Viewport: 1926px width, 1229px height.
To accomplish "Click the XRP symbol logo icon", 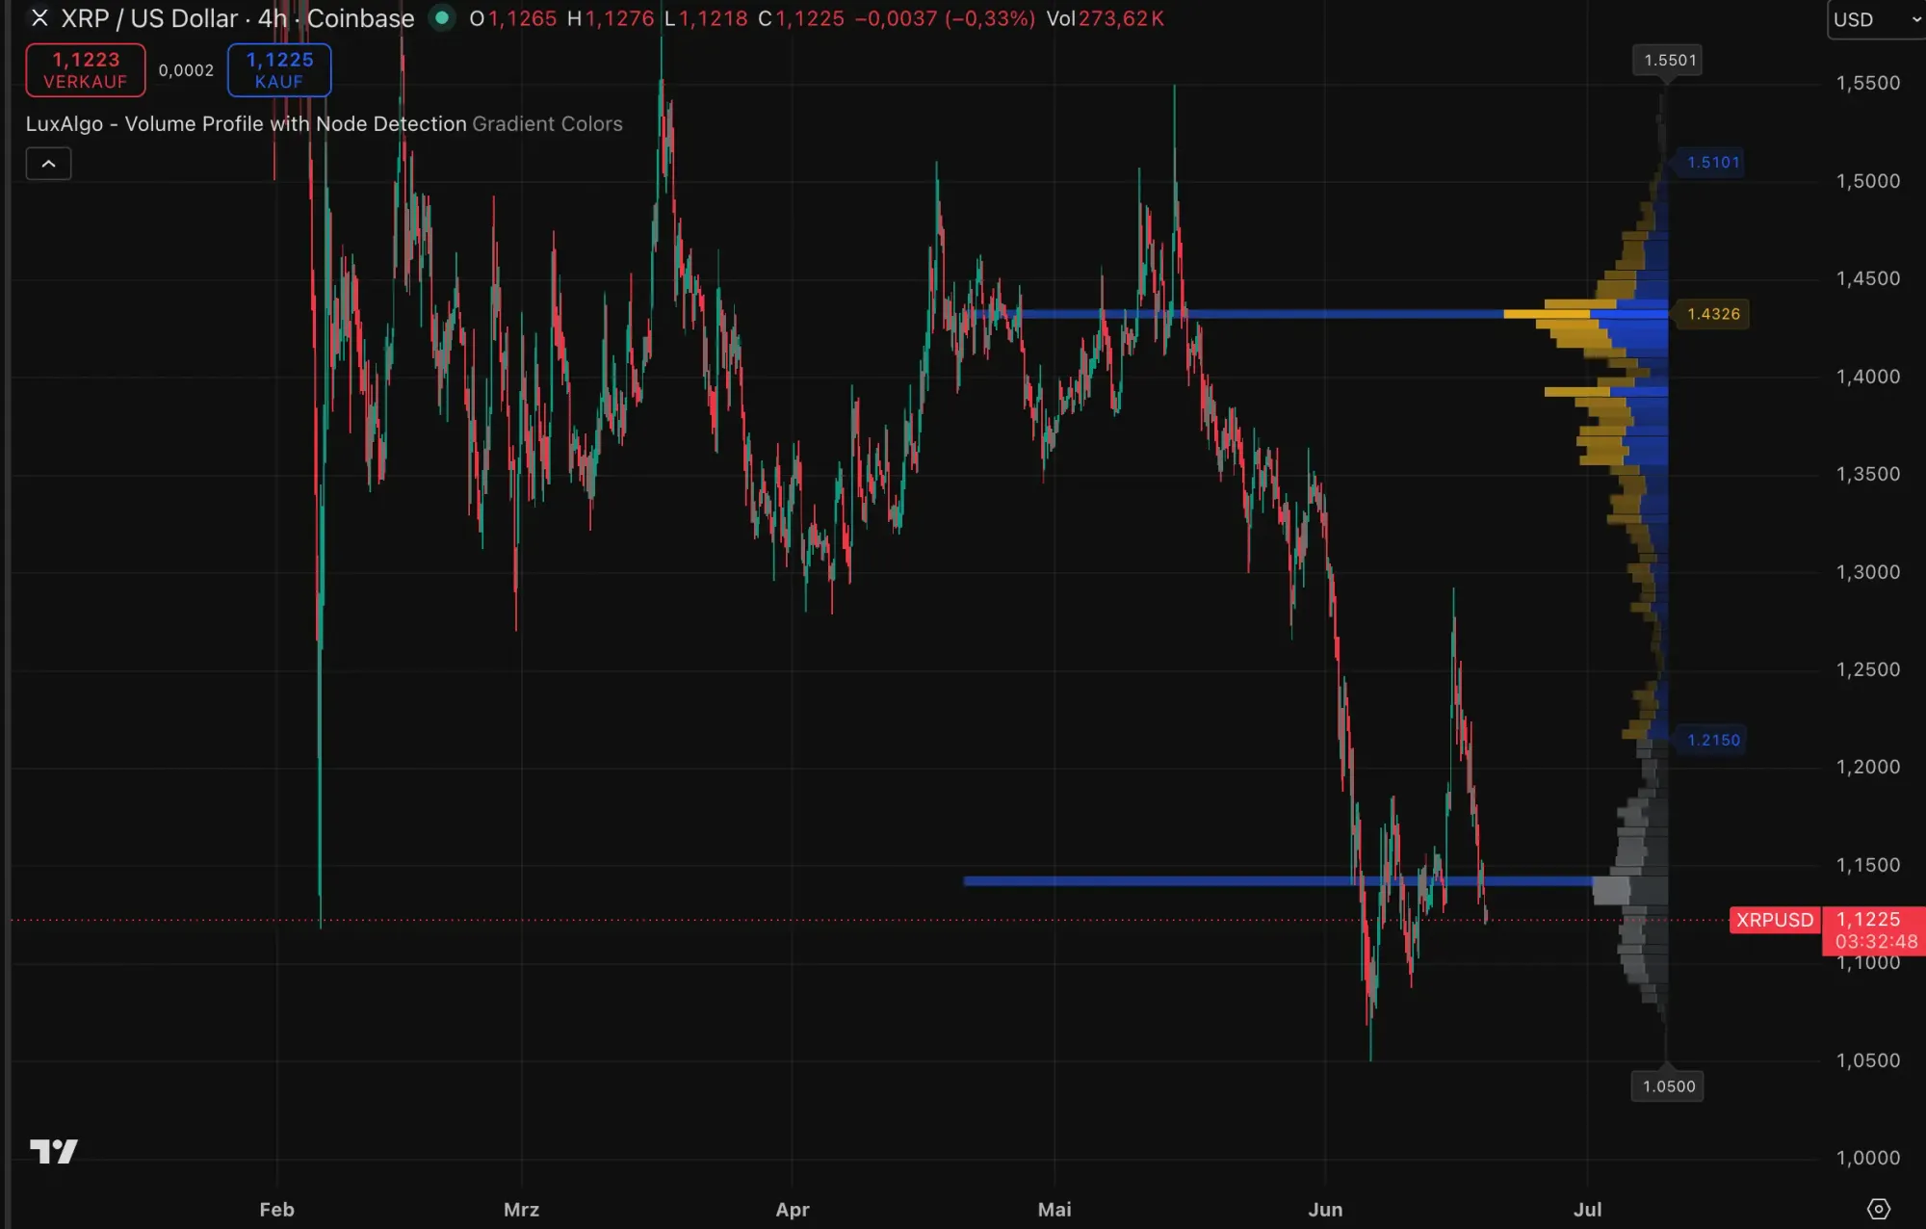I will click(39, 18).
